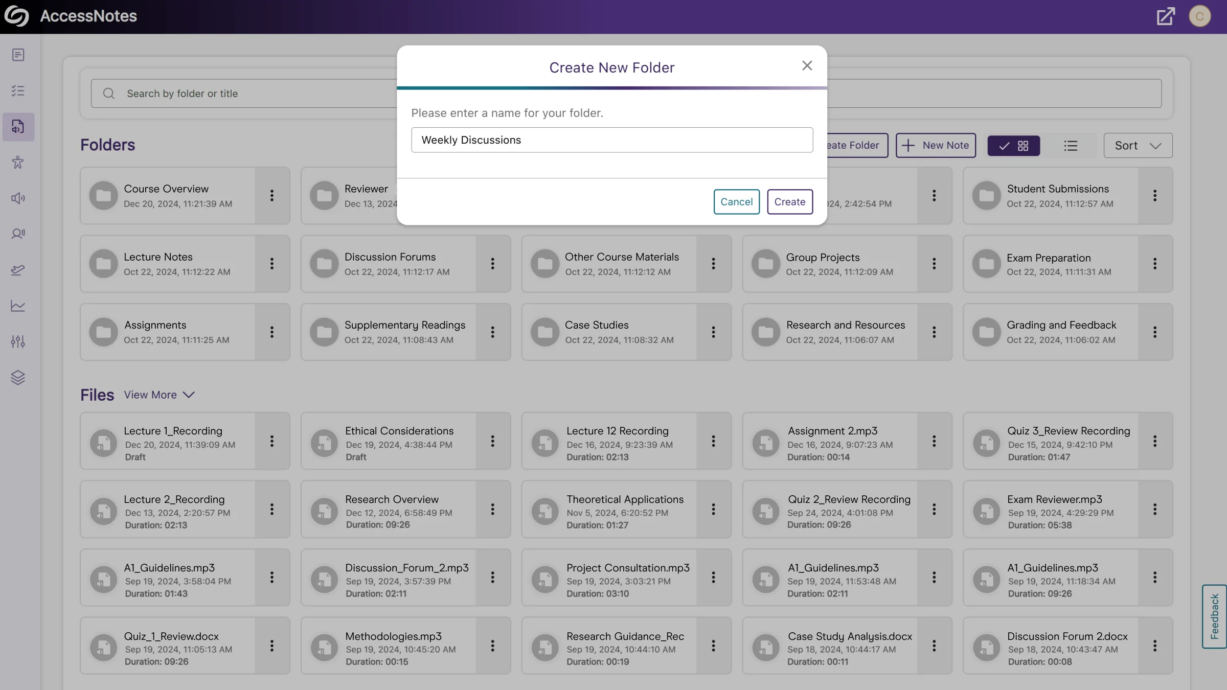The image size is (1227, 690).
Task: Open the speaker text-to-speech icon in sidebar
Action: (18, 198)
